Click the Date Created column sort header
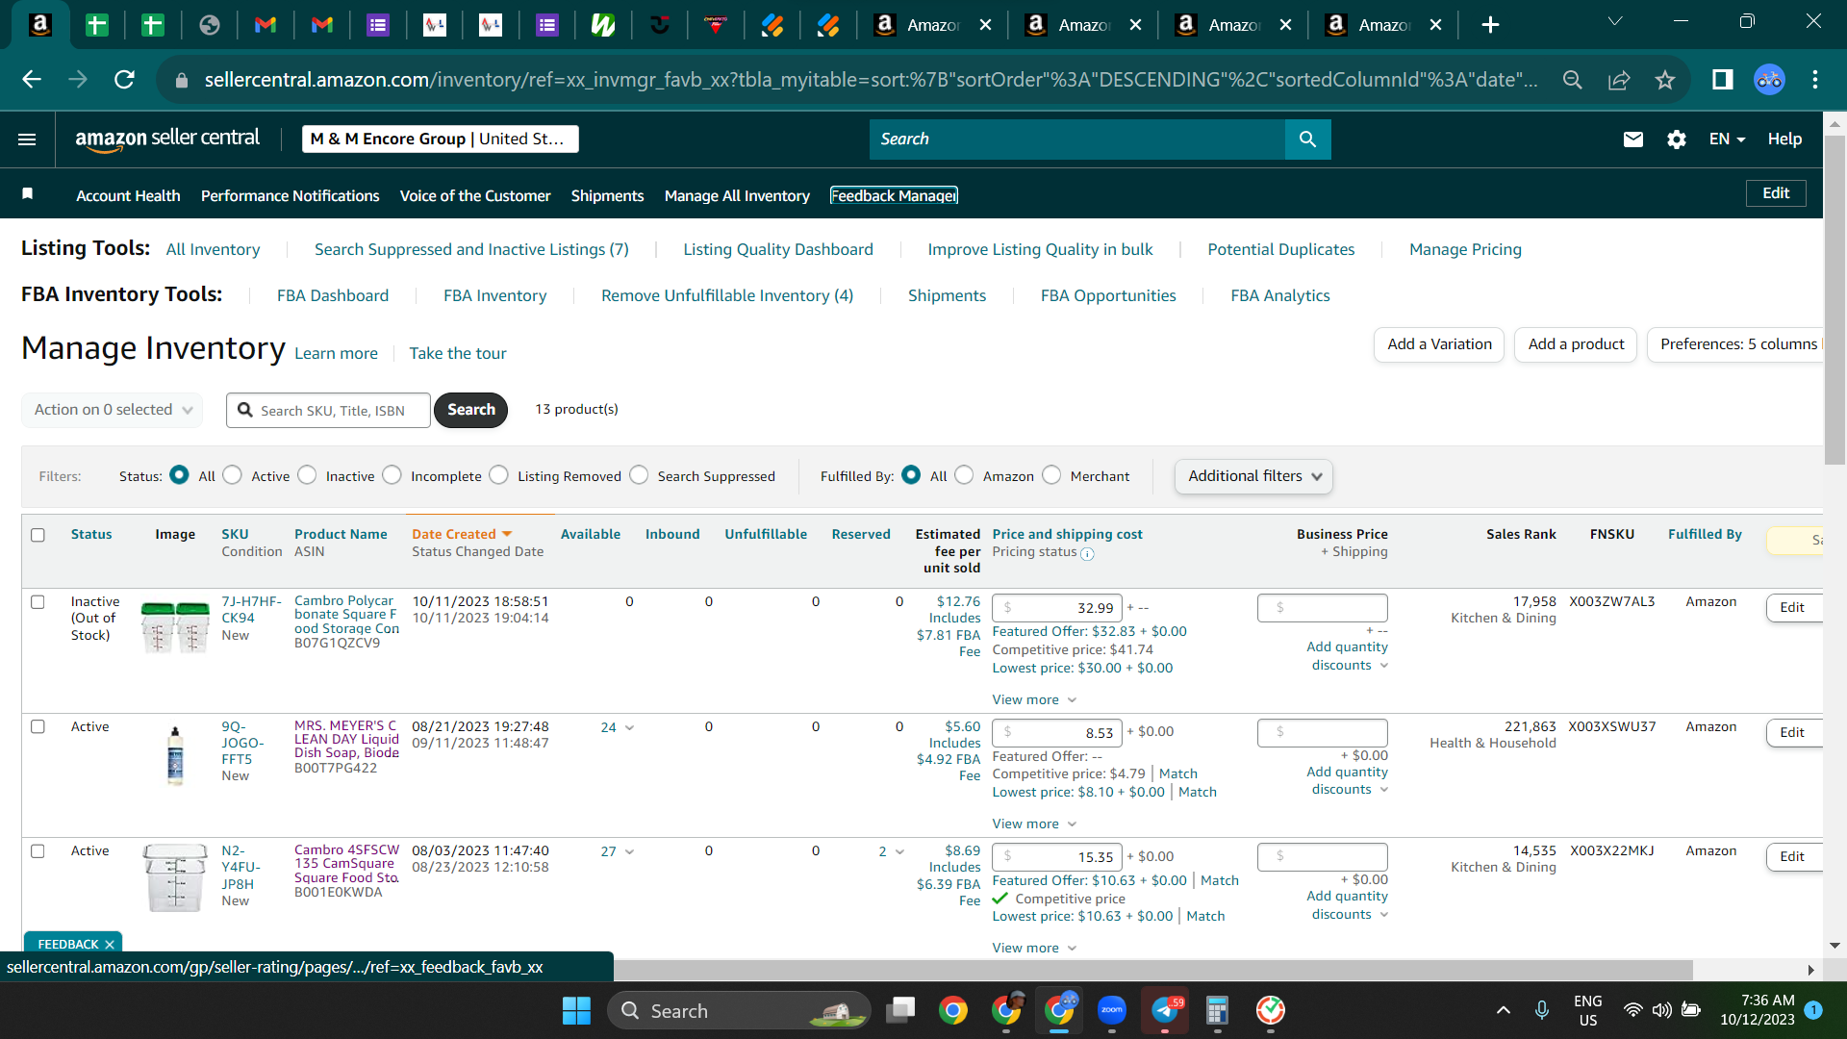Viewport: 1847px width, 1039px height. [462, 535]
